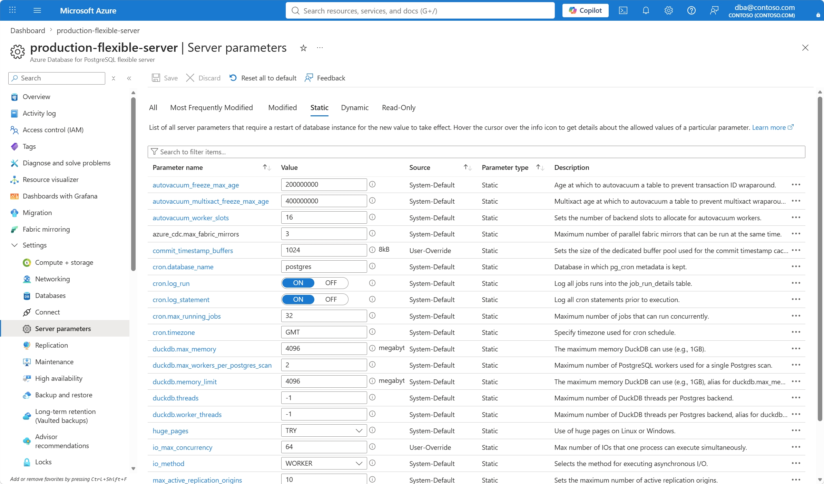Image resolution: width=824 pixels, height=484 pixels.
Task: Click the sidebar scrollbar thumb
Action: (133, 184)
